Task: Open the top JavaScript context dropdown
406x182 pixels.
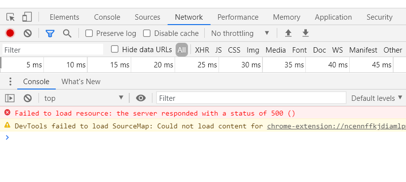Action: (x=84, y=98)
